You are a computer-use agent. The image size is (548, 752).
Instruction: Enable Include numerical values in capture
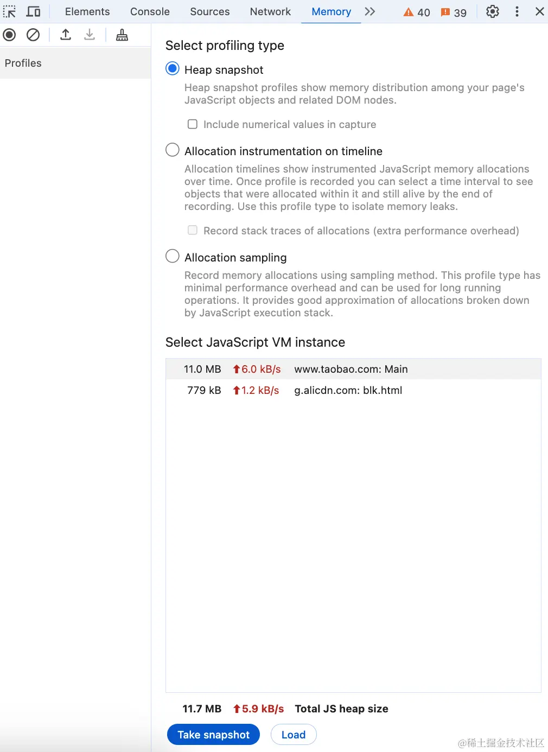[193, 124]
